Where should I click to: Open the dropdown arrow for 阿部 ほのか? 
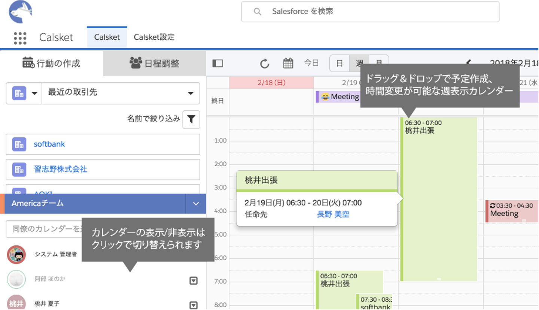194,280
